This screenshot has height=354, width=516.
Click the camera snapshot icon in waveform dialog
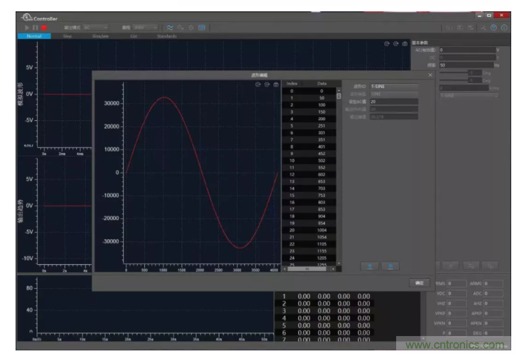(276, 85)
